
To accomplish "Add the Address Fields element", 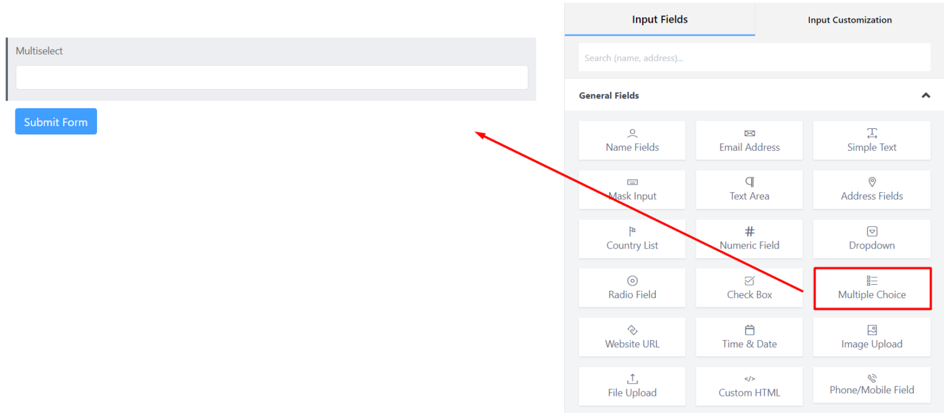I will pyautogui.click(x=871, y=190).
